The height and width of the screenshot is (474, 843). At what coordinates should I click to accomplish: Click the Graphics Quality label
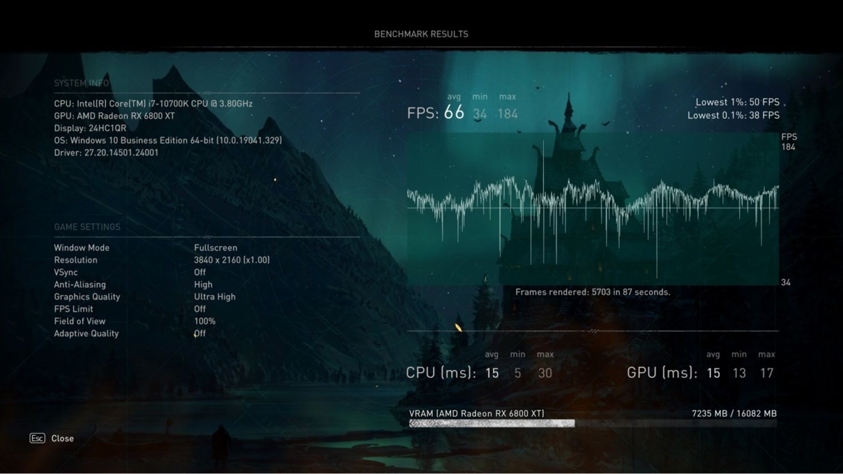tap(87, 297)
